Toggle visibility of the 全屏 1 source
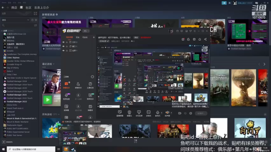The width and height of the screenshot is (271, 152). coord(63,50)
